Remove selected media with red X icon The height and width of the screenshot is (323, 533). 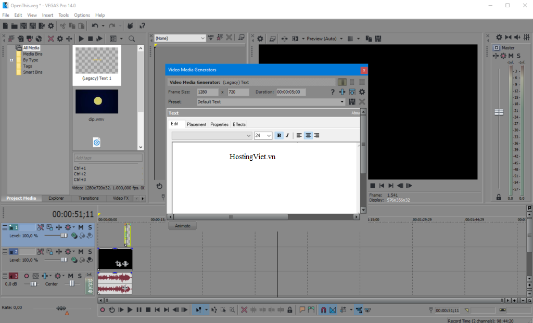pos(50,38)
